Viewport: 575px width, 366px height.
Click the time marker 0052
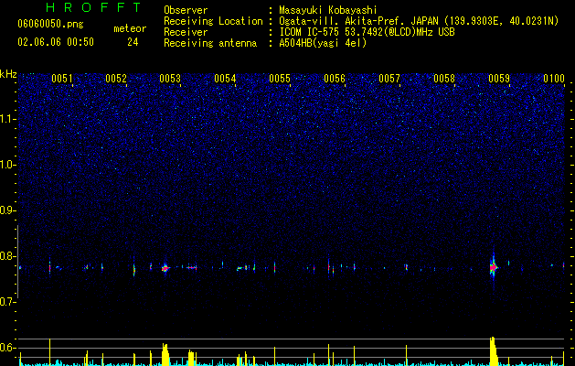pos(116,79)
